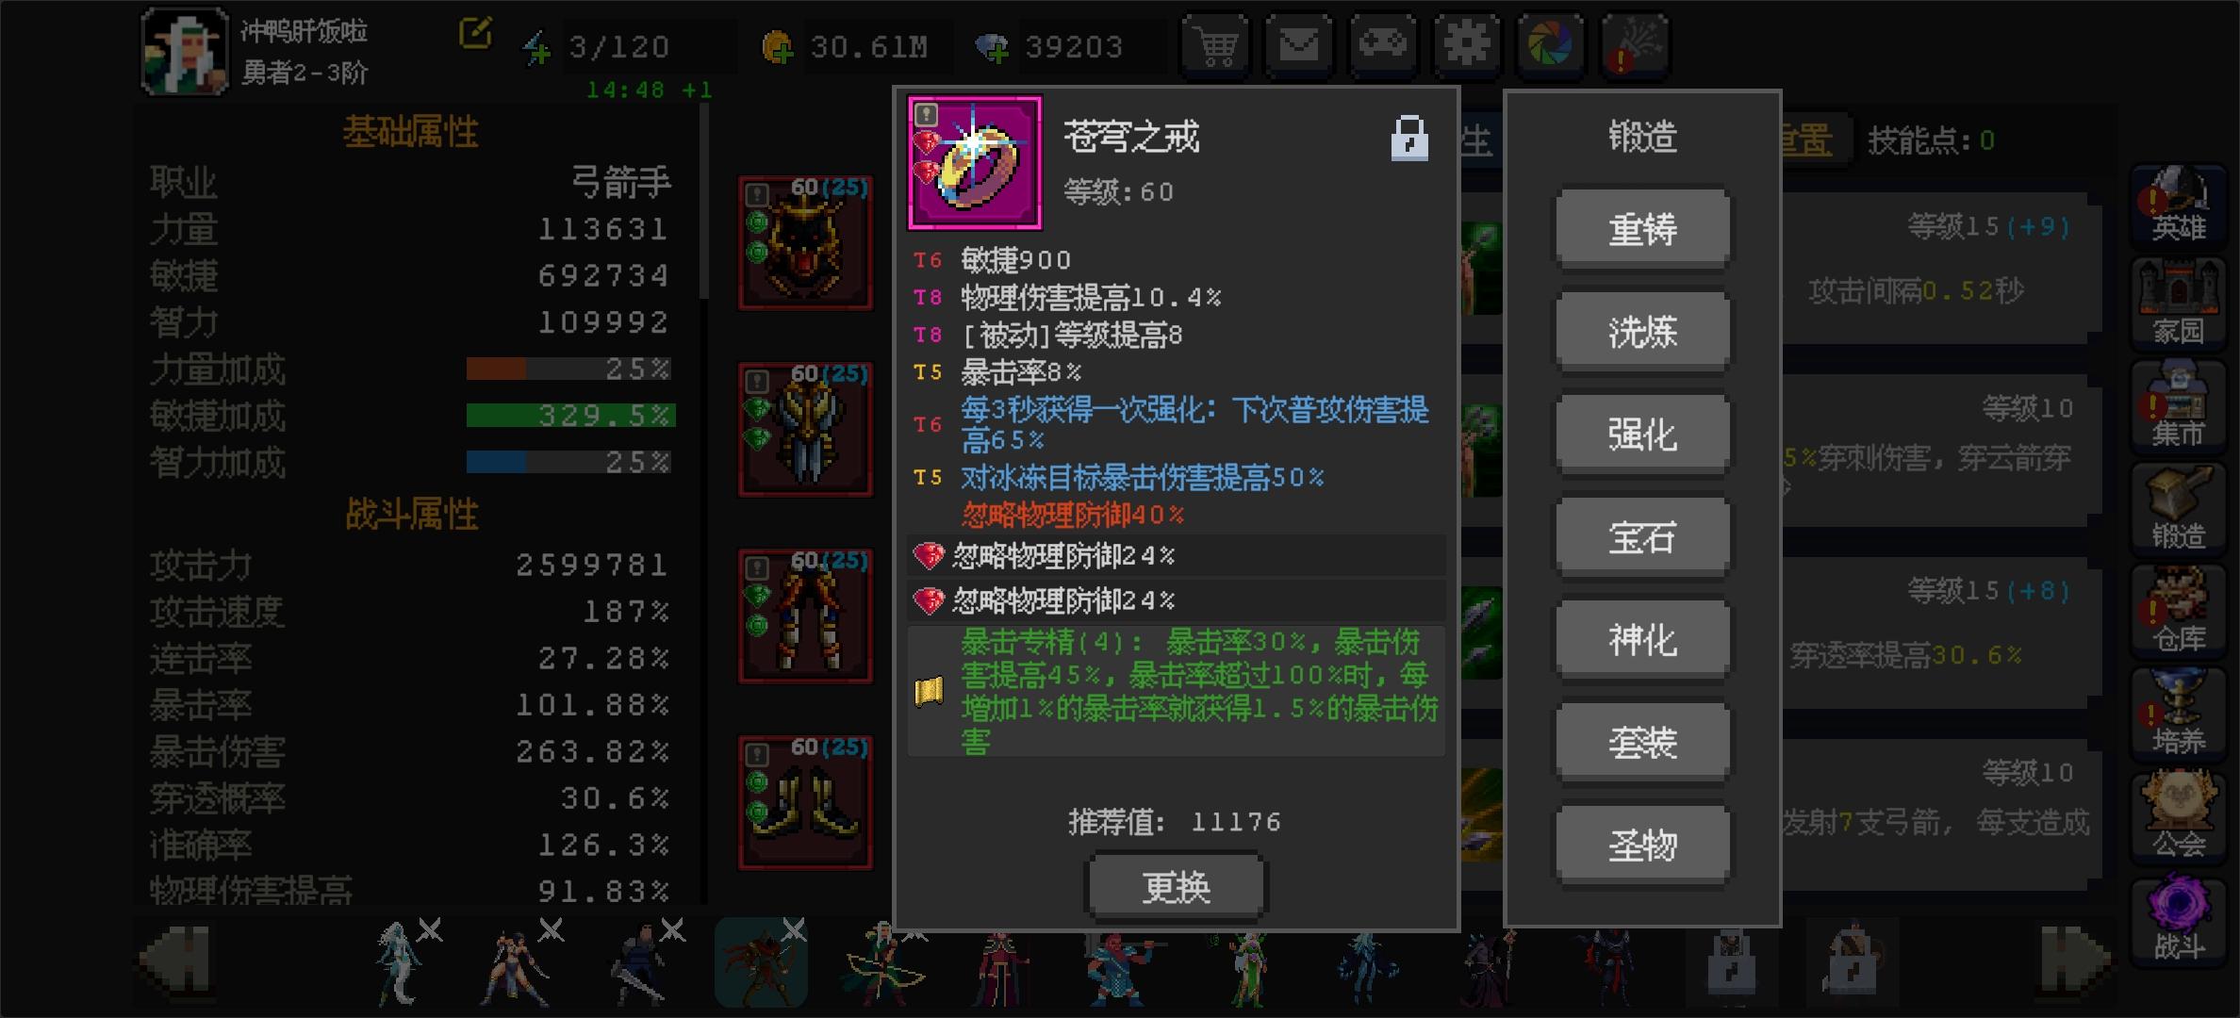The width and height of the screenshot is (2240, 1018).
Task: Click the colorful aperture icon
Action: 1551,44
